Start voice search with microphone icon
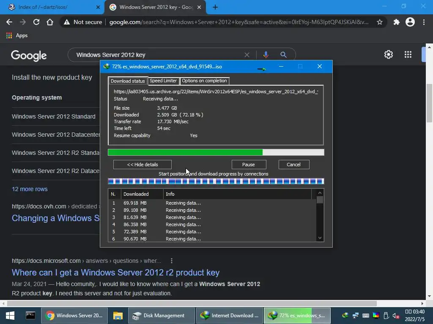Viewport: 433px width, 324px height. pyautogui.click(x=266, y=55)
